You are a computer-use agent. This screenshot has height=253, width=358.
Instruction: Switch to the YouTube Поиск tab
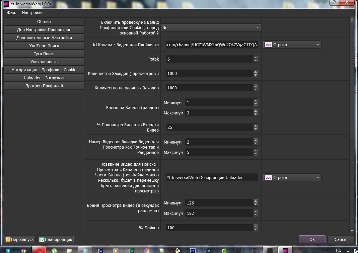click(44, 46)
